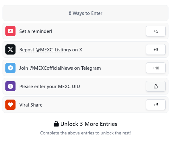Click the red reminder icon
171x143 pixels.
point(10,31)
